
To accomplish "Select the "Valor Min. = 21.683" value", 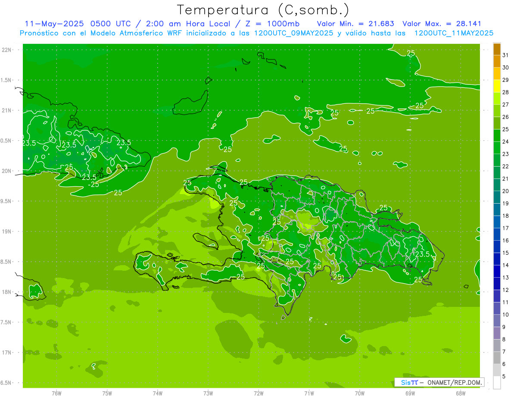I will [356, 24].
